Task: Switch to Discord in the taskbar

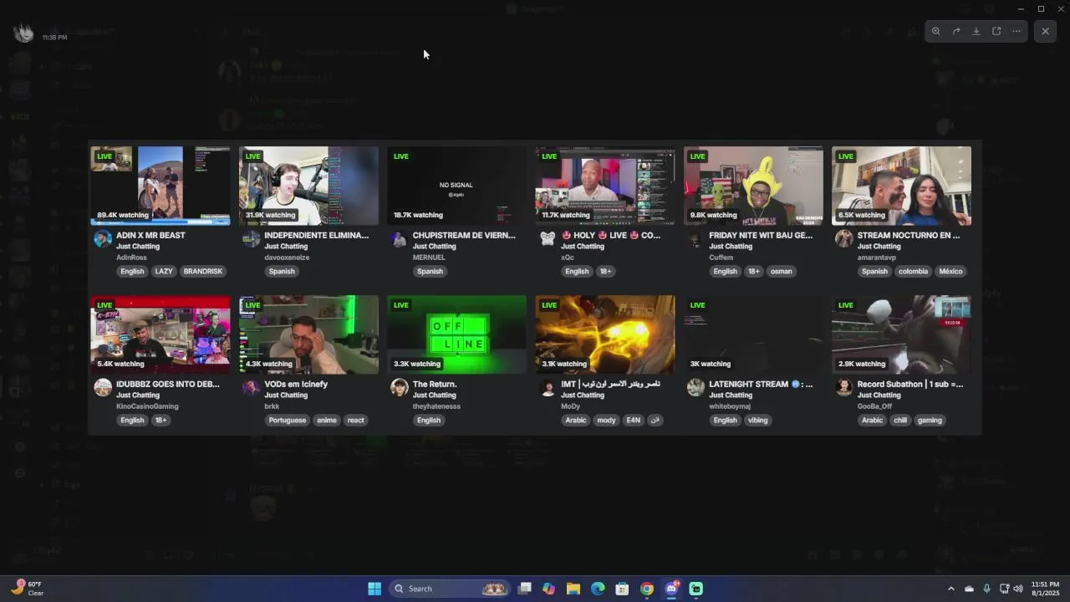Action: [x=671, y=589]
